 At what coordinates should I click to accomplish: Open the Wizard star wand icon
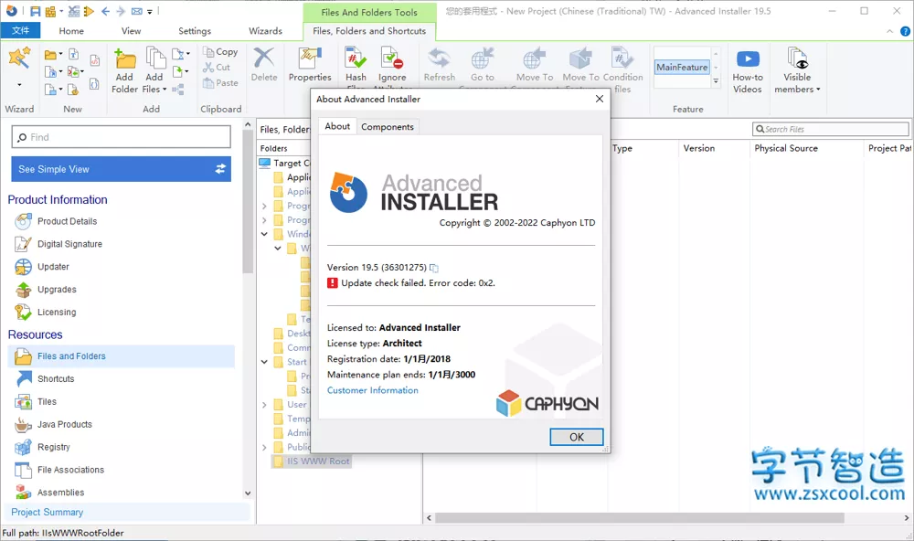19,58
